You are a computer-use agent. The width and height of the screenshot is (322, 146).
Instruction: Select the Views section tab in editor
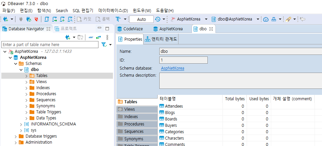point(137,109)
